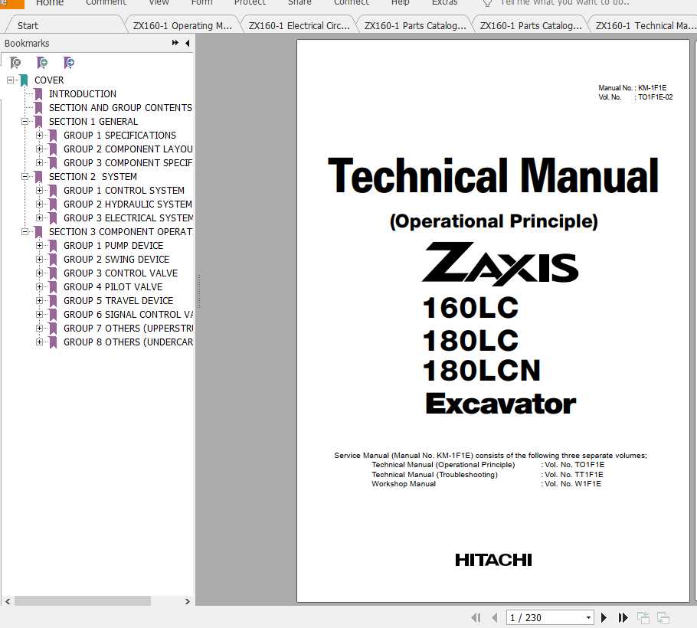Open the Comment menu
This screenshot has width=697, height=628.
[106, 4]
